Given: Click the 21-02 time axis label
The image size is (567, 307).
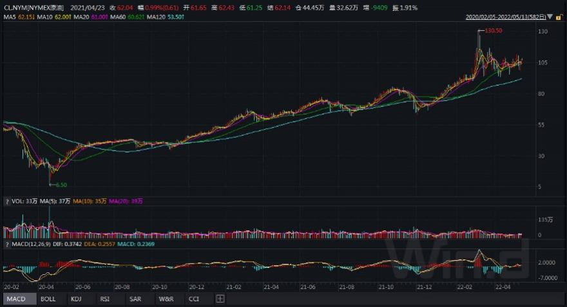Looking at the screenshot, I should [234, 287].
